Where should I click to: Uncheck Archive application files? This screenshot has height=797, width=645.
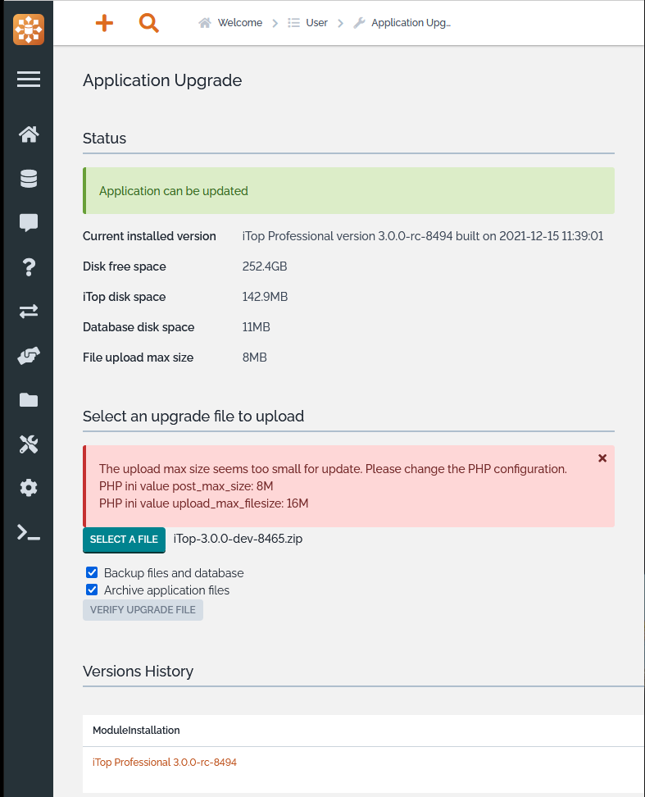coord(92,590)
